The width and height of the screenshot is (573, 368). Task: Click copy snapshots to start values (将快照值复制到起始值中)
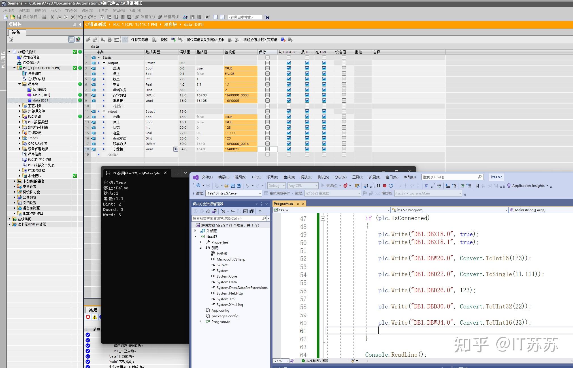pyautogui.click(x=205, y=40)
